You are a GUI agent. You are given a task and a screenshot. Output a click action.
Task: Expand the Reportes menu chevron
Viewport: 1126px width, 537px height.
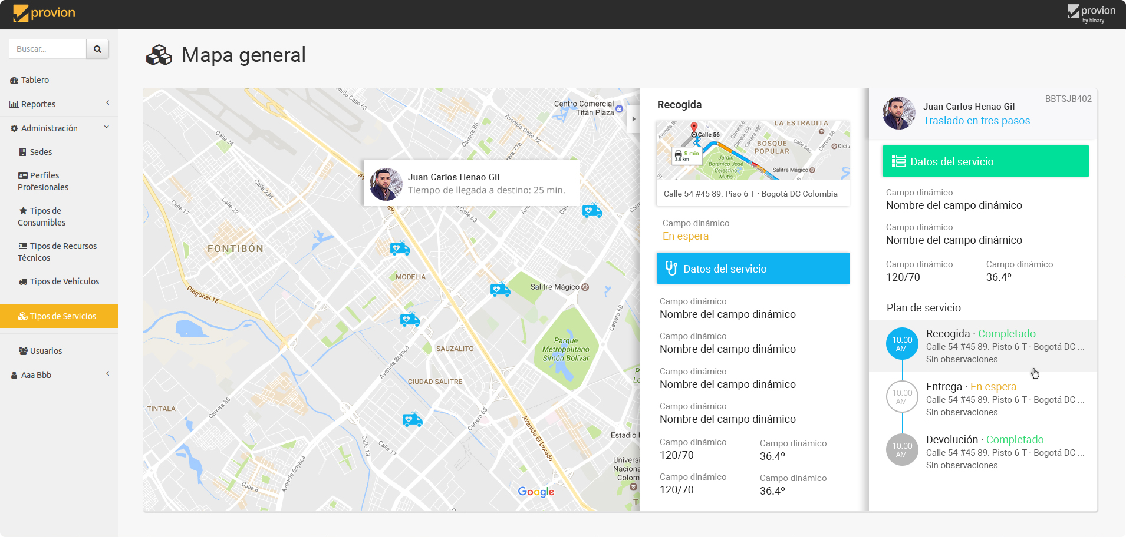click(108, 103)
